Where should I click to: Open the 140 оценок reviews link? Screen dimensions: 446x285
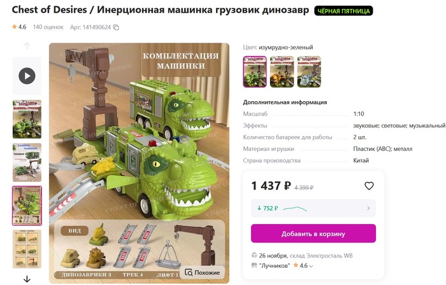(x=48, y=27)
